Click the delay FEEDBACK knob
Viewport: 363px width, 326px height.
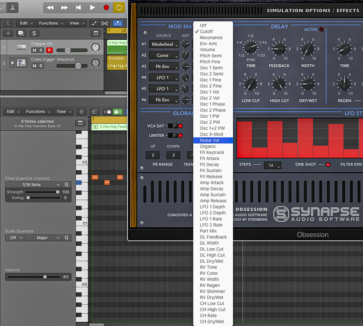click(x=279, y=49)
